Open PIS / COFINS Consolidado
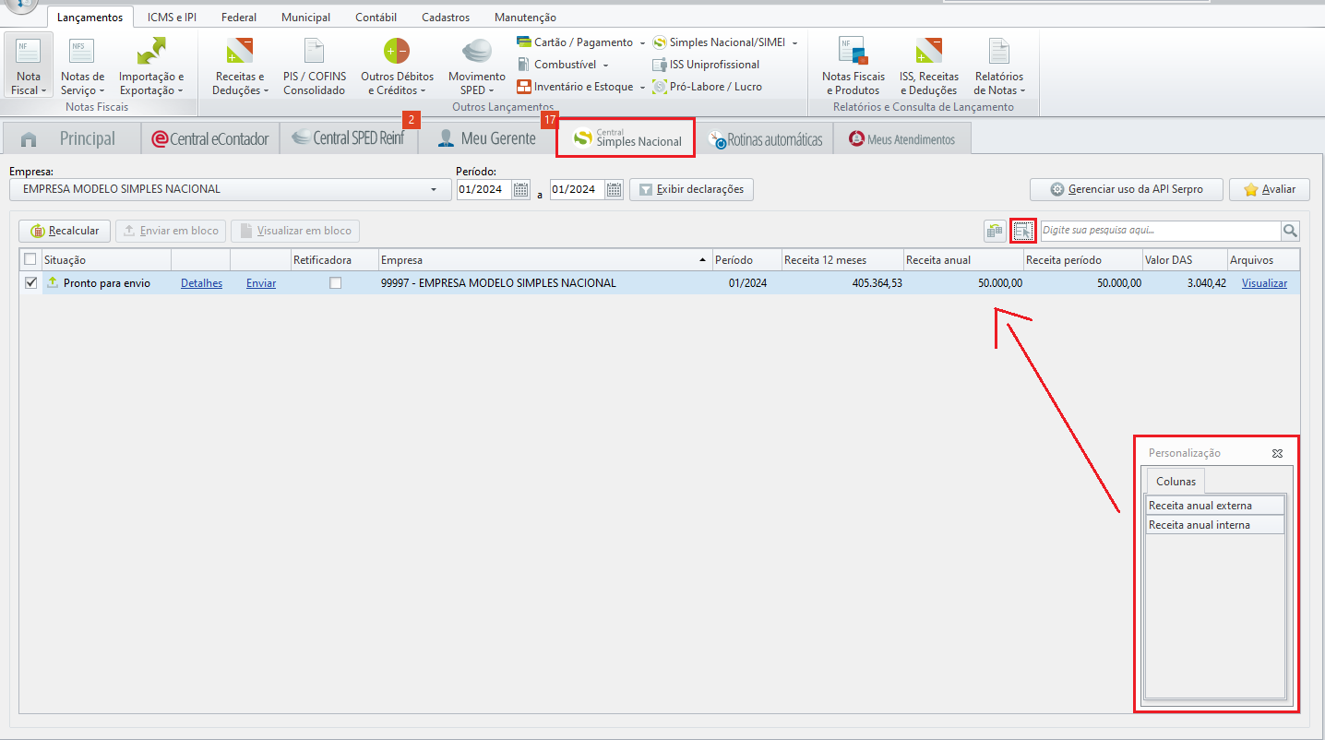 pyautogui.click(x=315, y=66)
